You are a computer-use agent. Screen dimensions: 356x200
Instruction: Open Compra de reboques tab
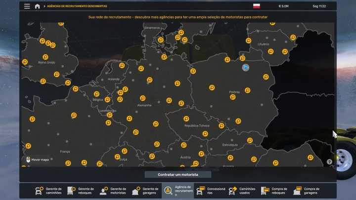[274, 191]
